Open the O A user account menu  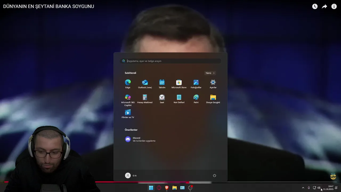(131, 175)
